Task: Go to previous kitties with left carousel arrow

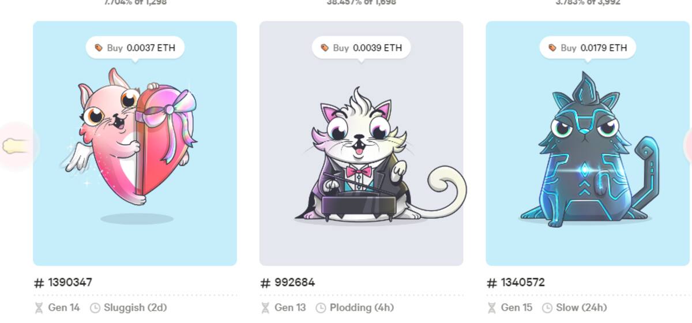Action: [x=16, y=146]
